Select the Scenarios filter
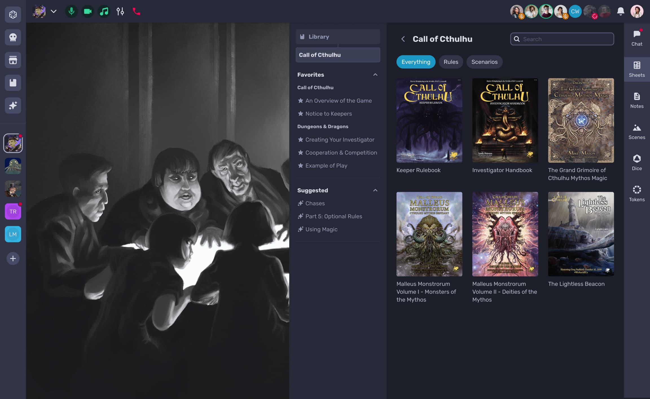 484,62
